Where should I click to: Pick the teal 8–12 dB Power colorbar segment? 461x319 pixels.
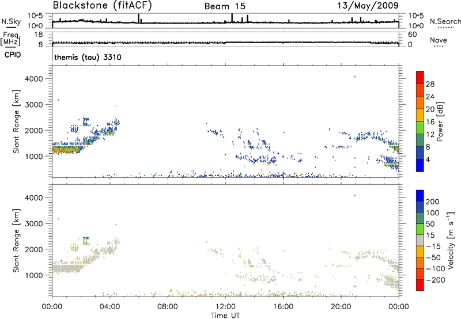coord(420,140)
